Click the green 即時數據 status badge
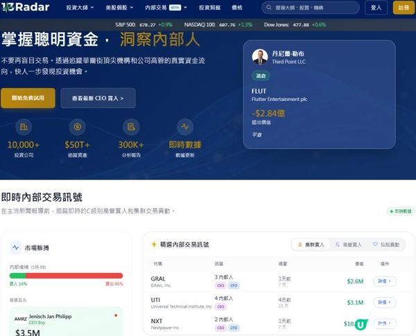This screenshot has height=336, width=416. (x=401, y=211)
